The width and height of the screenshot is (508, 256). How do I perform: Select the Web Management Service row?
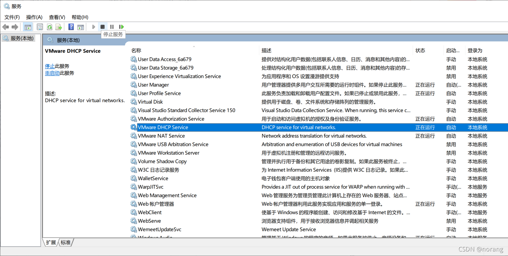coord(319,195)
